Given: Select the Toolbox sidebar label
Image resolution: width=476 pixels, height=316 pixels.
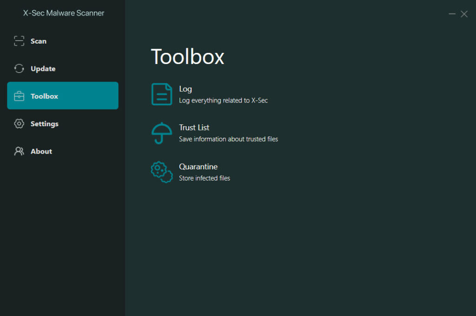Looking at the screenshot, I should pos(44,97).
